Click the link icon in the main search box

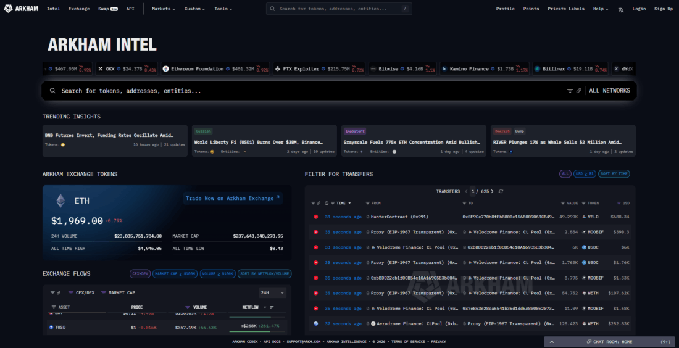point(578,91)
